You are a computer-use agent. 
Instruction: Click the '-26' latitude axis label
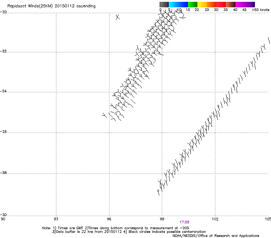3,132
